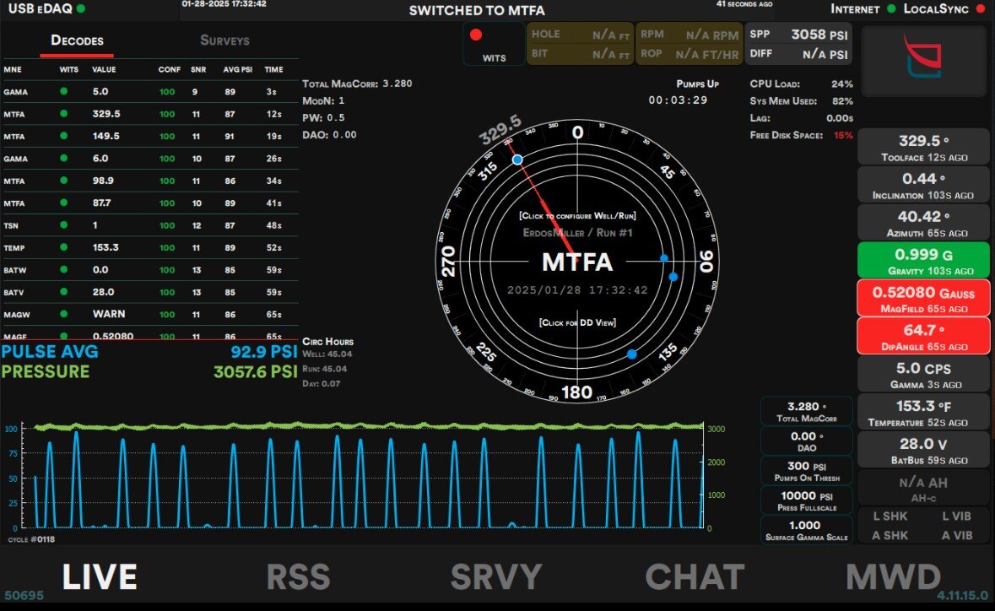The width and height of the screenshot is (995, 611).
Task: Select the GAMA 6.0 decode row
Action: pos(149,159)
